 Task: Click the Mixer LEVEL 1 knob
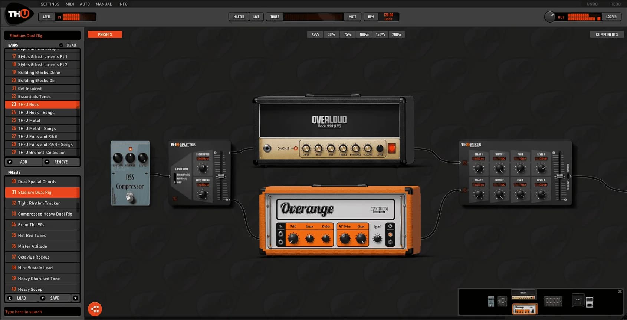[541, 169]
